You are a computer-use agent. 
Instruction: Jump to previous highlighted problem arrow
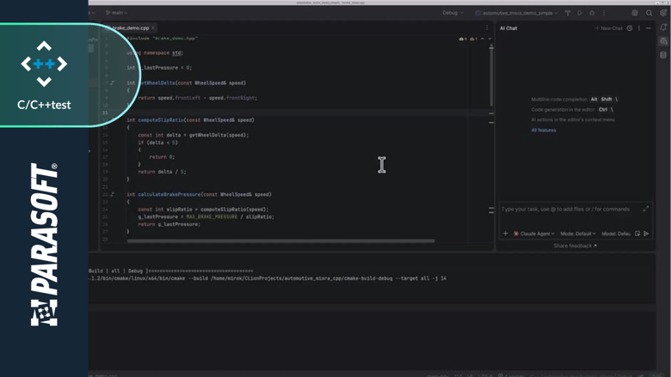pyautogui.click(x=483, y=39)
